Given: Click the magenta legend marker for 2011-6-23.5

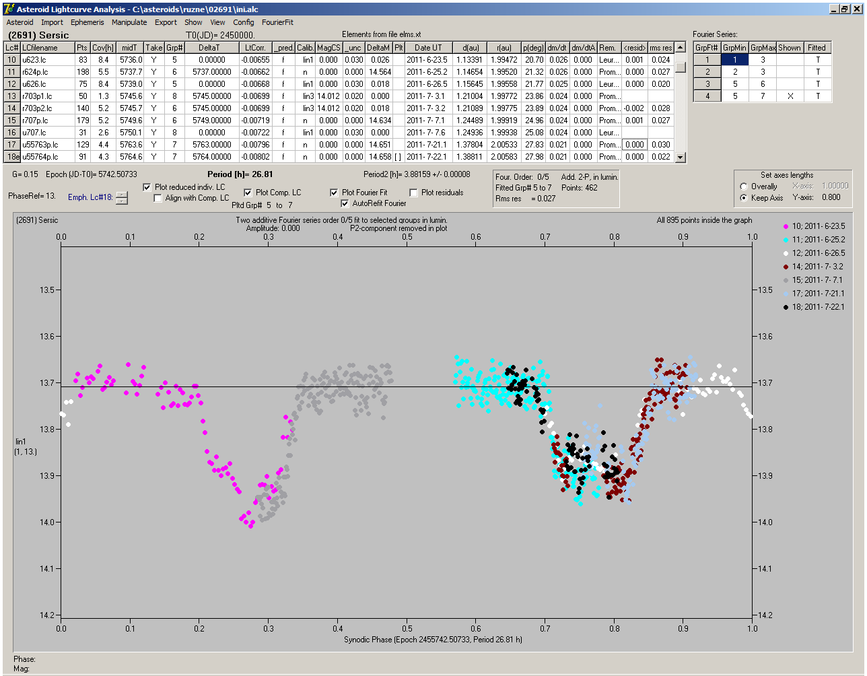Looking at the screenshot, I should (x=786, y=226).
